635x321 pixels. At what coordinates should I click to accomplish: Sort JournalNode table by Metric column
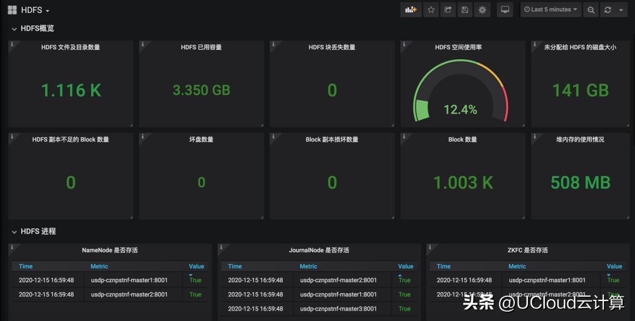pos(308,266)
